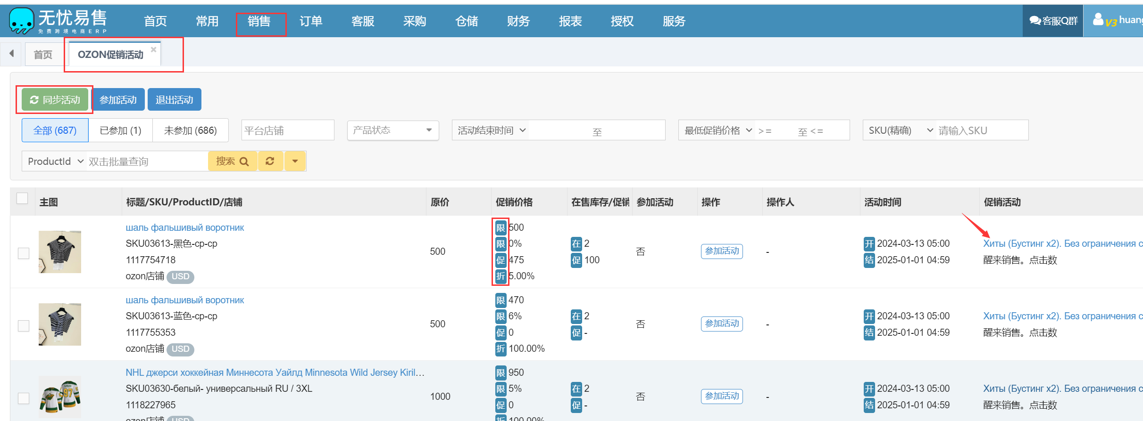The height and width of the screenshot is (421, 1143).
Task: Close the OZON促销活动 tab
Action: tap(153, 49)
